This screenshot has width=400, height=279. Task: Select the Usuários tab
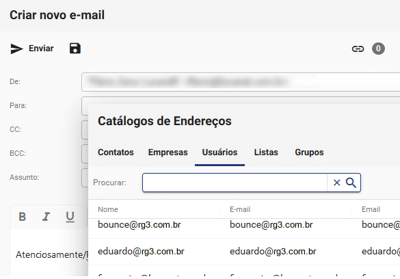[x=219, y=152]
